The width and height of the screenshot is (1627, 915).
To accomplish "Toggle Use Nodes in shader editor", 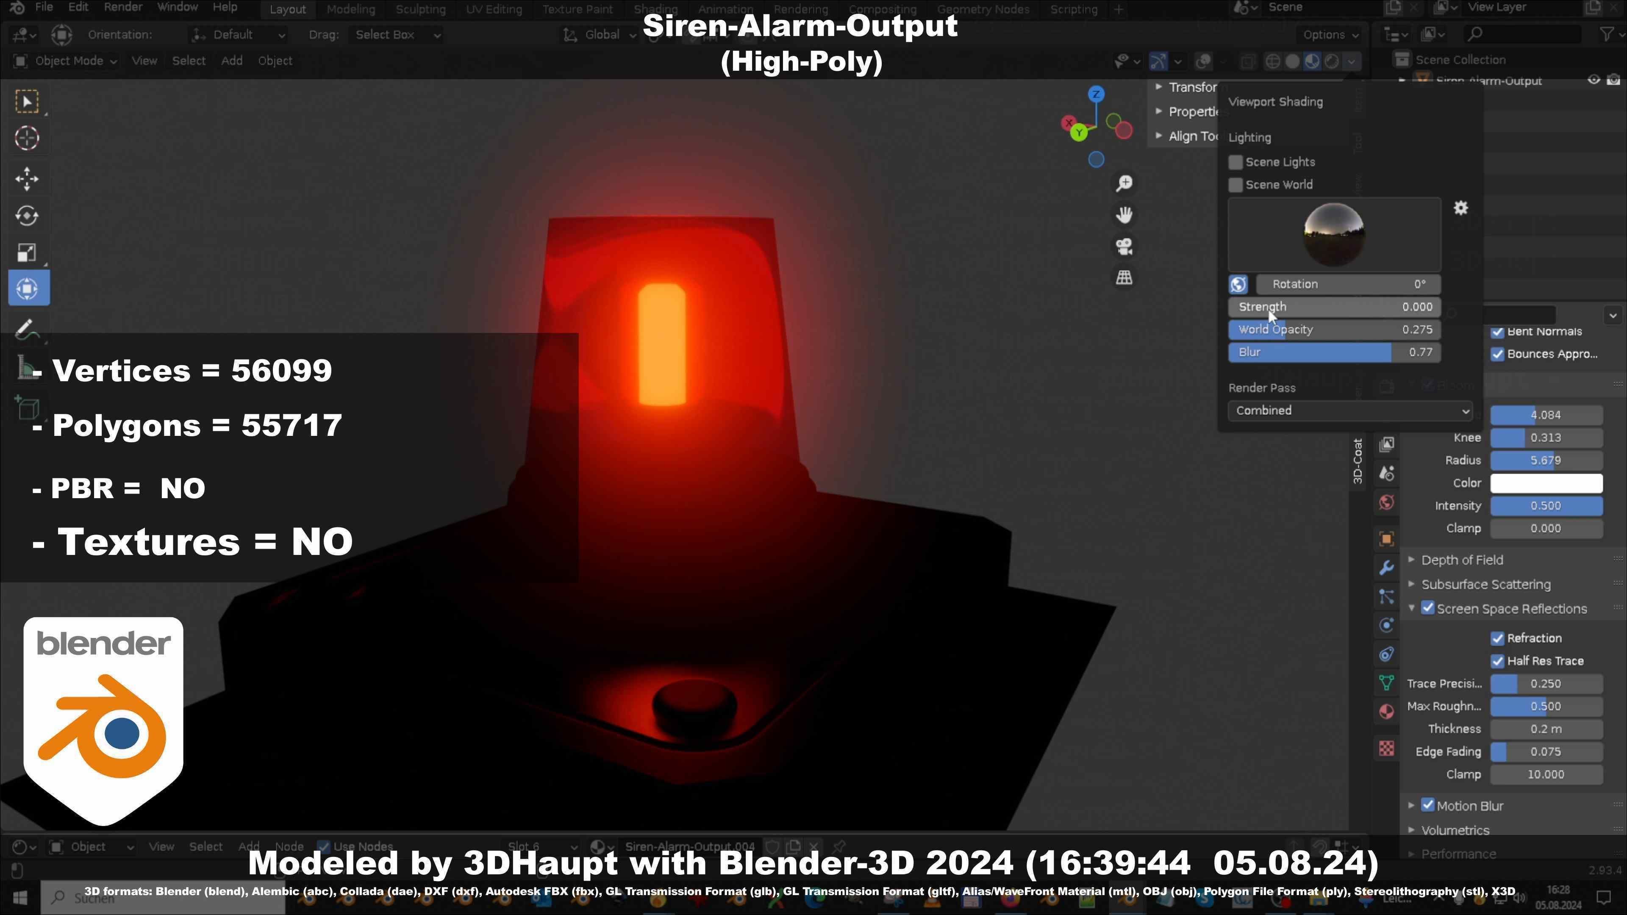I will tap(323, 846).
